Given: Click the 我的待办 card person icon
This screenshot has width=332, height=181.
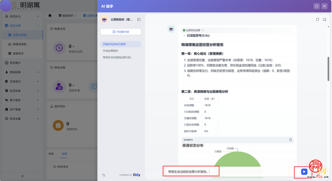Looking at the screenshot, I should pyautogui.click(x=51, y=106).
